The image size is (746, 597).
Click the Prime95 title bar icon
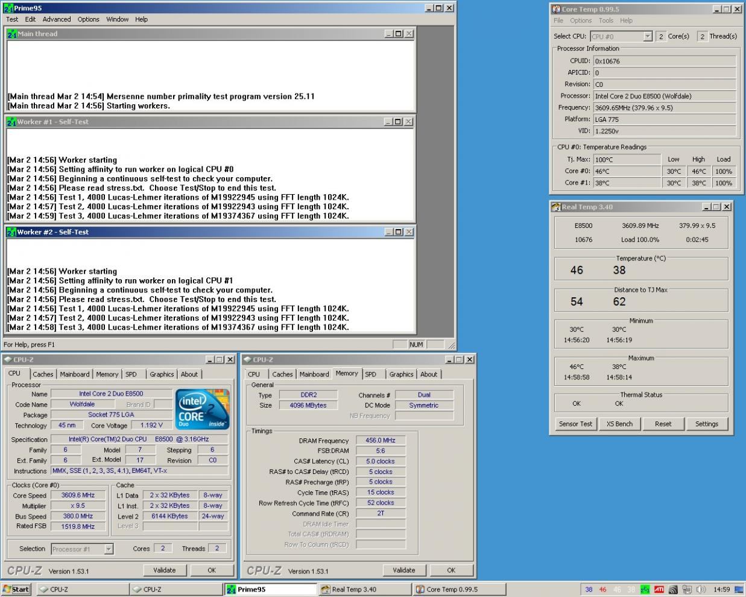pos(8,8)
